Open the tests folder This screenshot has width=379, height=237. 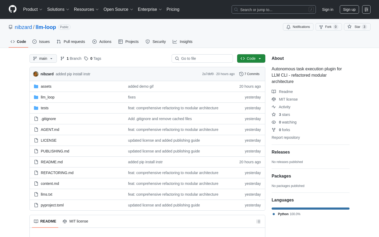pos(44,108)
